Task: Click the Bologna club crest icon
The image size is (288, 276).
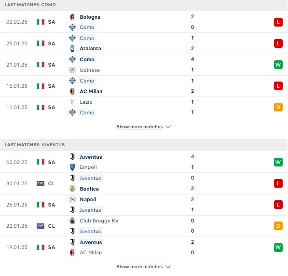Action: [x=72, y=17]
